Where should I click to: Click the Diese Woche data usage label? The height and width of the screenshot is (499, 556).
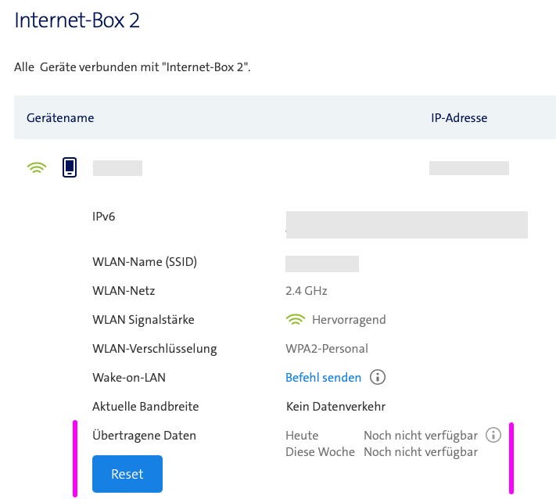(x=320, y=452)
